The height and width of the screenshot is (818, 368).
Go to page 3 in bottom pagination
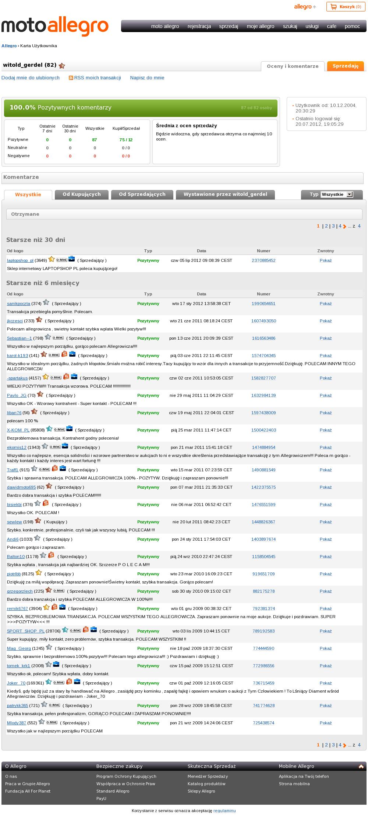click(333, 745)
